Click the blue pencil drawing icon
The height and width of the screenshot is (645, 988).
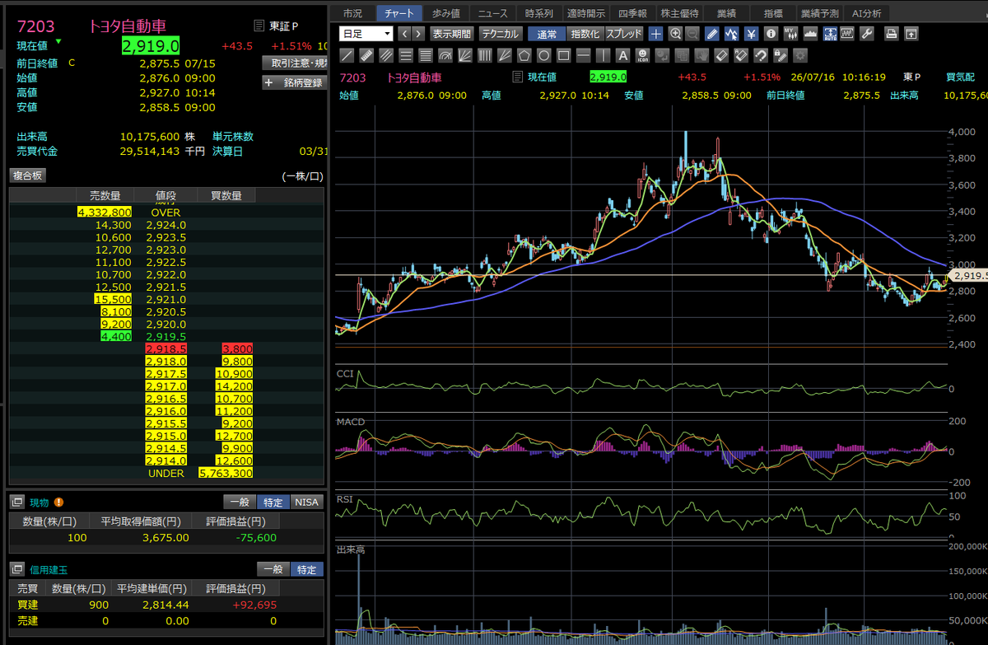(712, 34)
